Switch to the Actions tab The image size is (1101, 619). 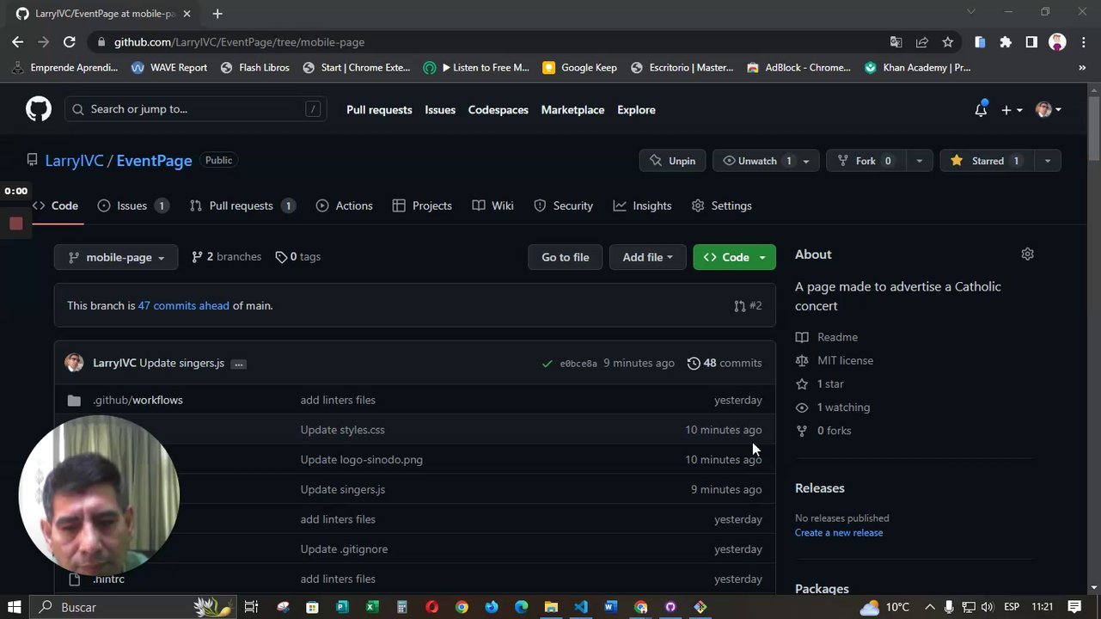coord(344,205)
